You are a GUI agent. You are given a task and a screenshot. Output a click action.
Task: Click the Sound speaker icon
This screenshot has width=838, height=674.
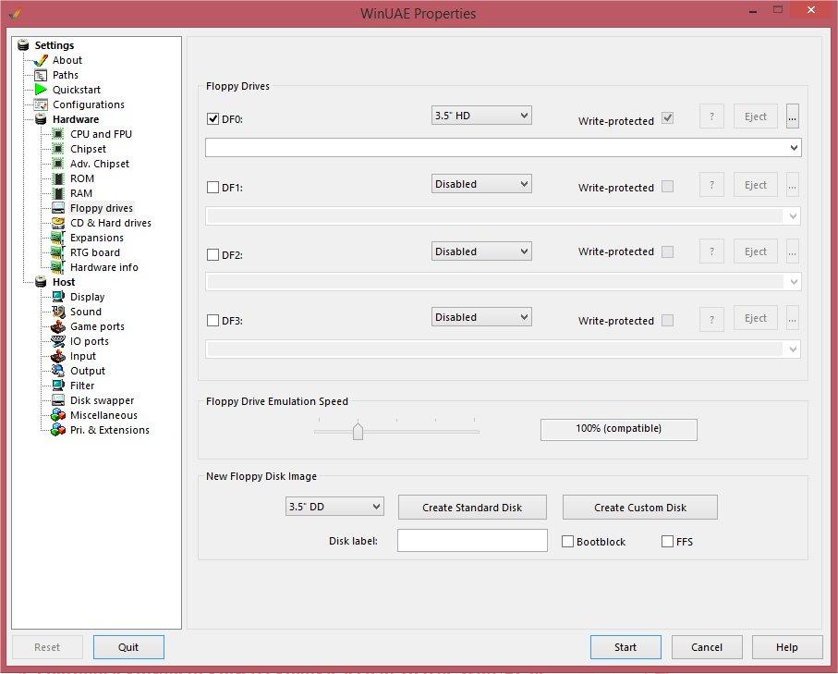57,312
